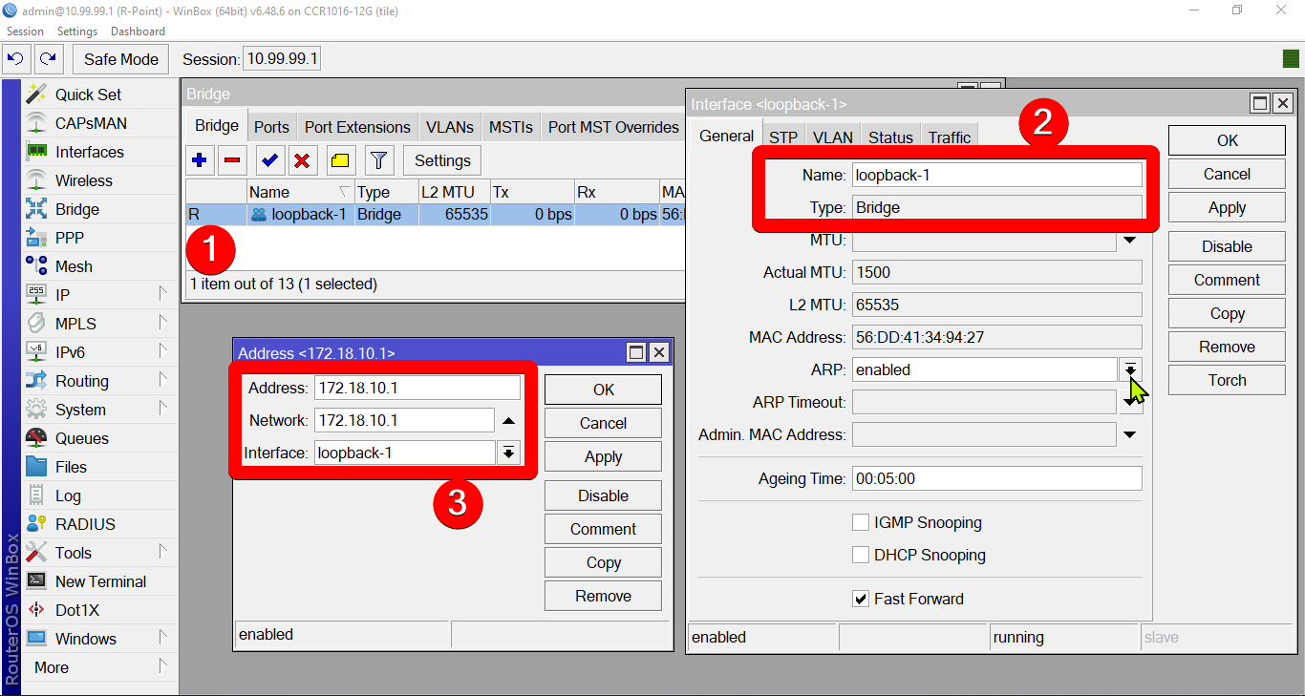Open the ARP dropdown list
The height and width of the screenshot is (696, 1305).
pyautogui.click(x=1130, y=369)
